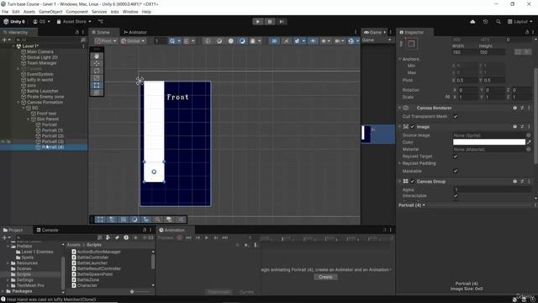Click Animation record button

[x=179, y=237]
